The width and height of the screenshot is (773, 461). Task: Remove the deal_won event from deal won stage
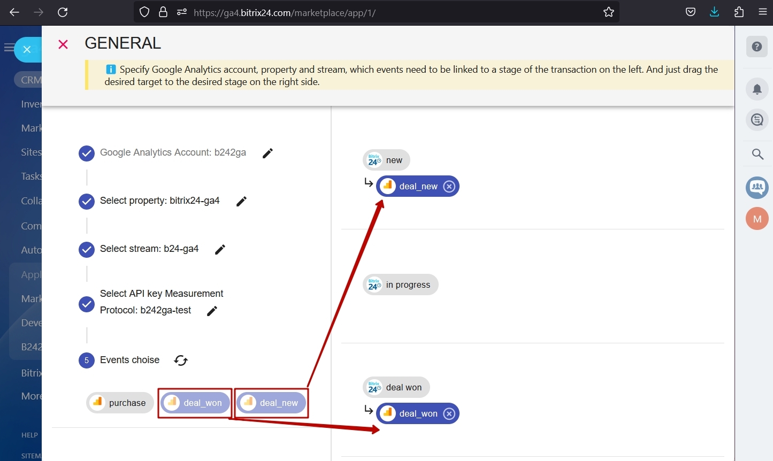pos(449,413)
